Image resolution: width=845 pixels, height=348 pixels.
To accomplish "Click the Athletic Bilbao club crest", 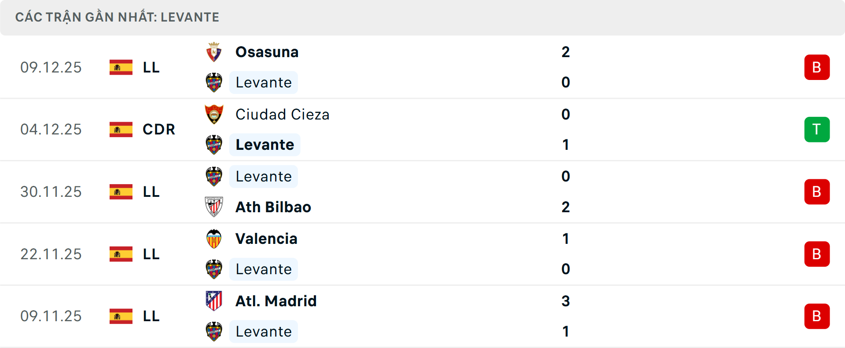I will tap(214, 207).
